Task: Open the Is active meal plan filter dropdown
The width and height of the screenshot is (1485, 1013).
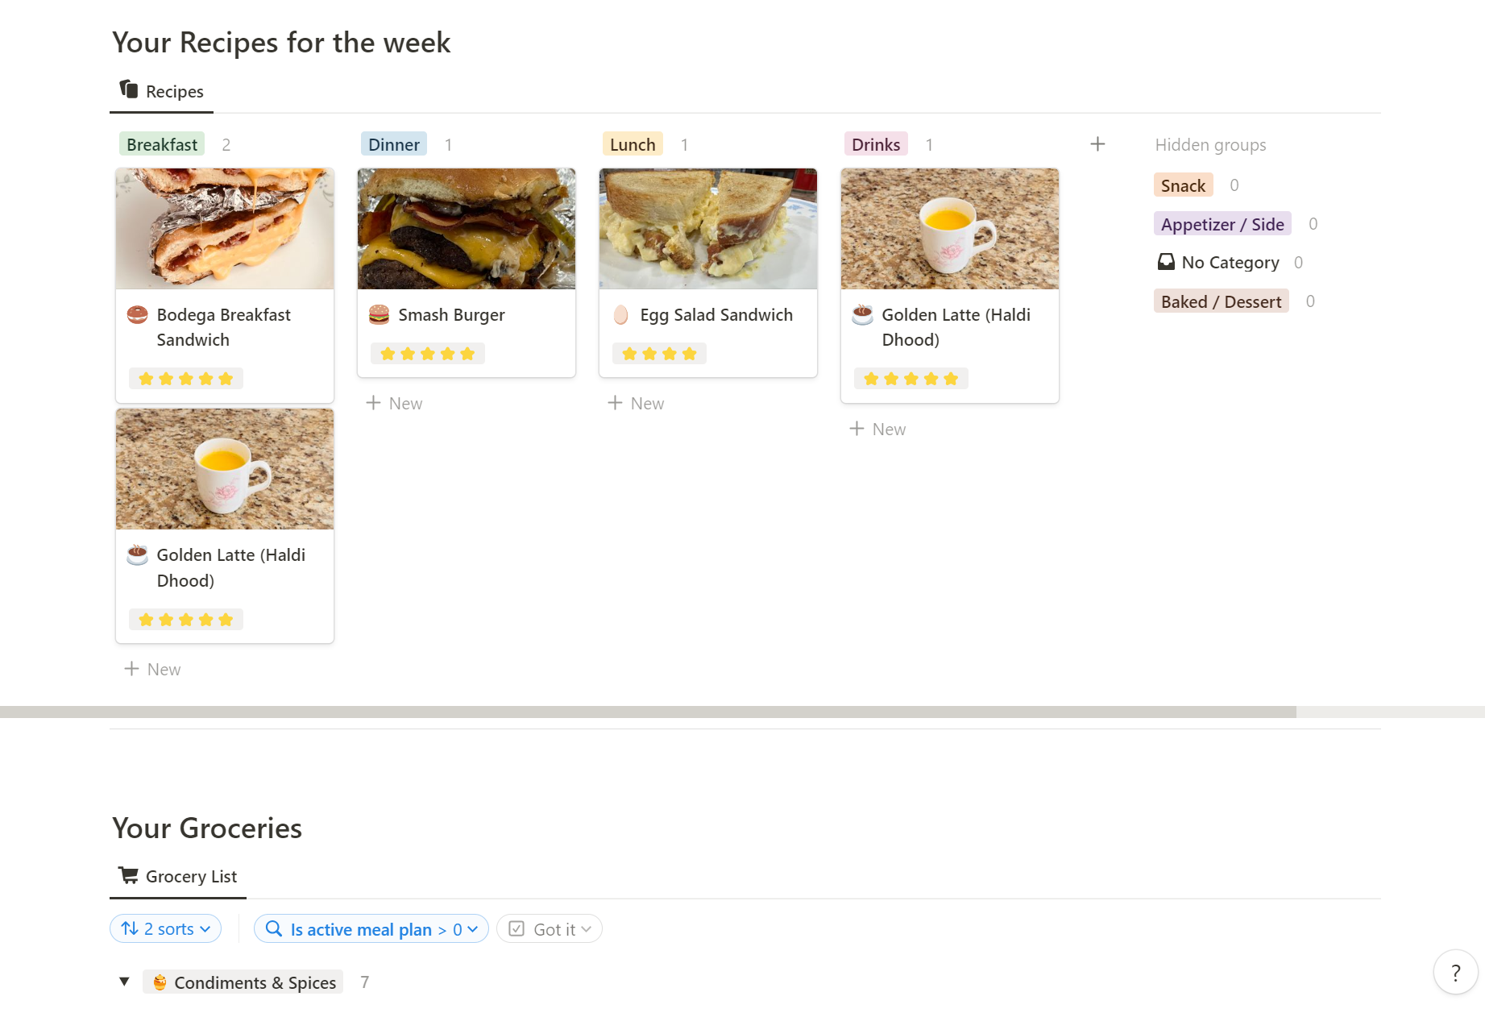Action: (371, 928)
